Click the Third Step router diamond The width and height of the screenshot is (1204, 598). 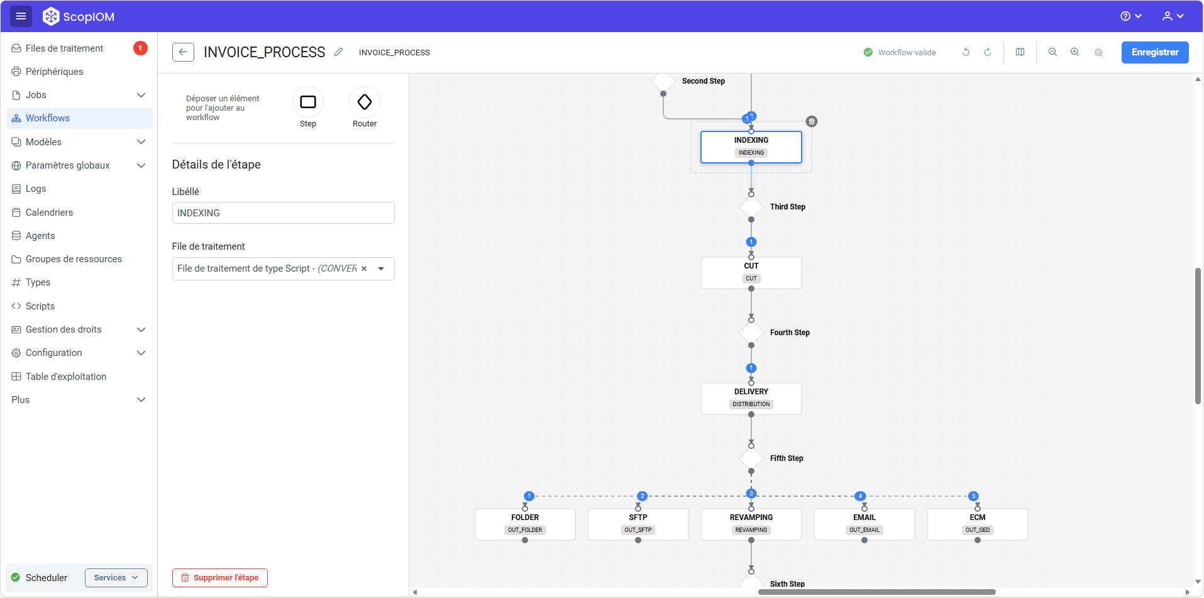coord(751,207)
